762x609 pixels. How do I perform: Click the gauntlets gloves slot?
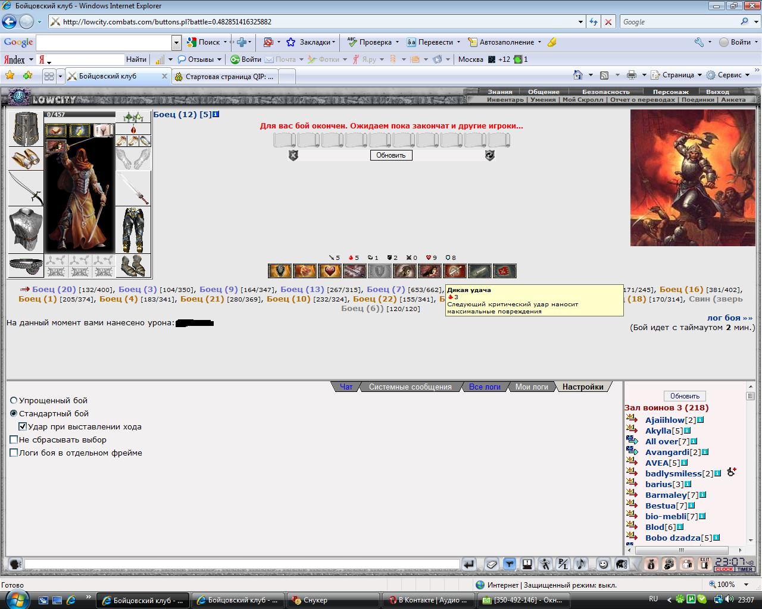tap(133, 159)
